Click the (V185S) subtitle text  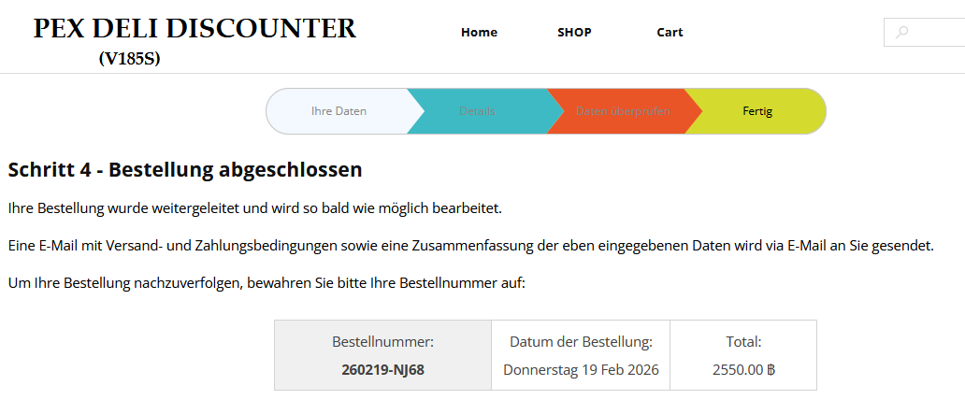pos(130,59)
